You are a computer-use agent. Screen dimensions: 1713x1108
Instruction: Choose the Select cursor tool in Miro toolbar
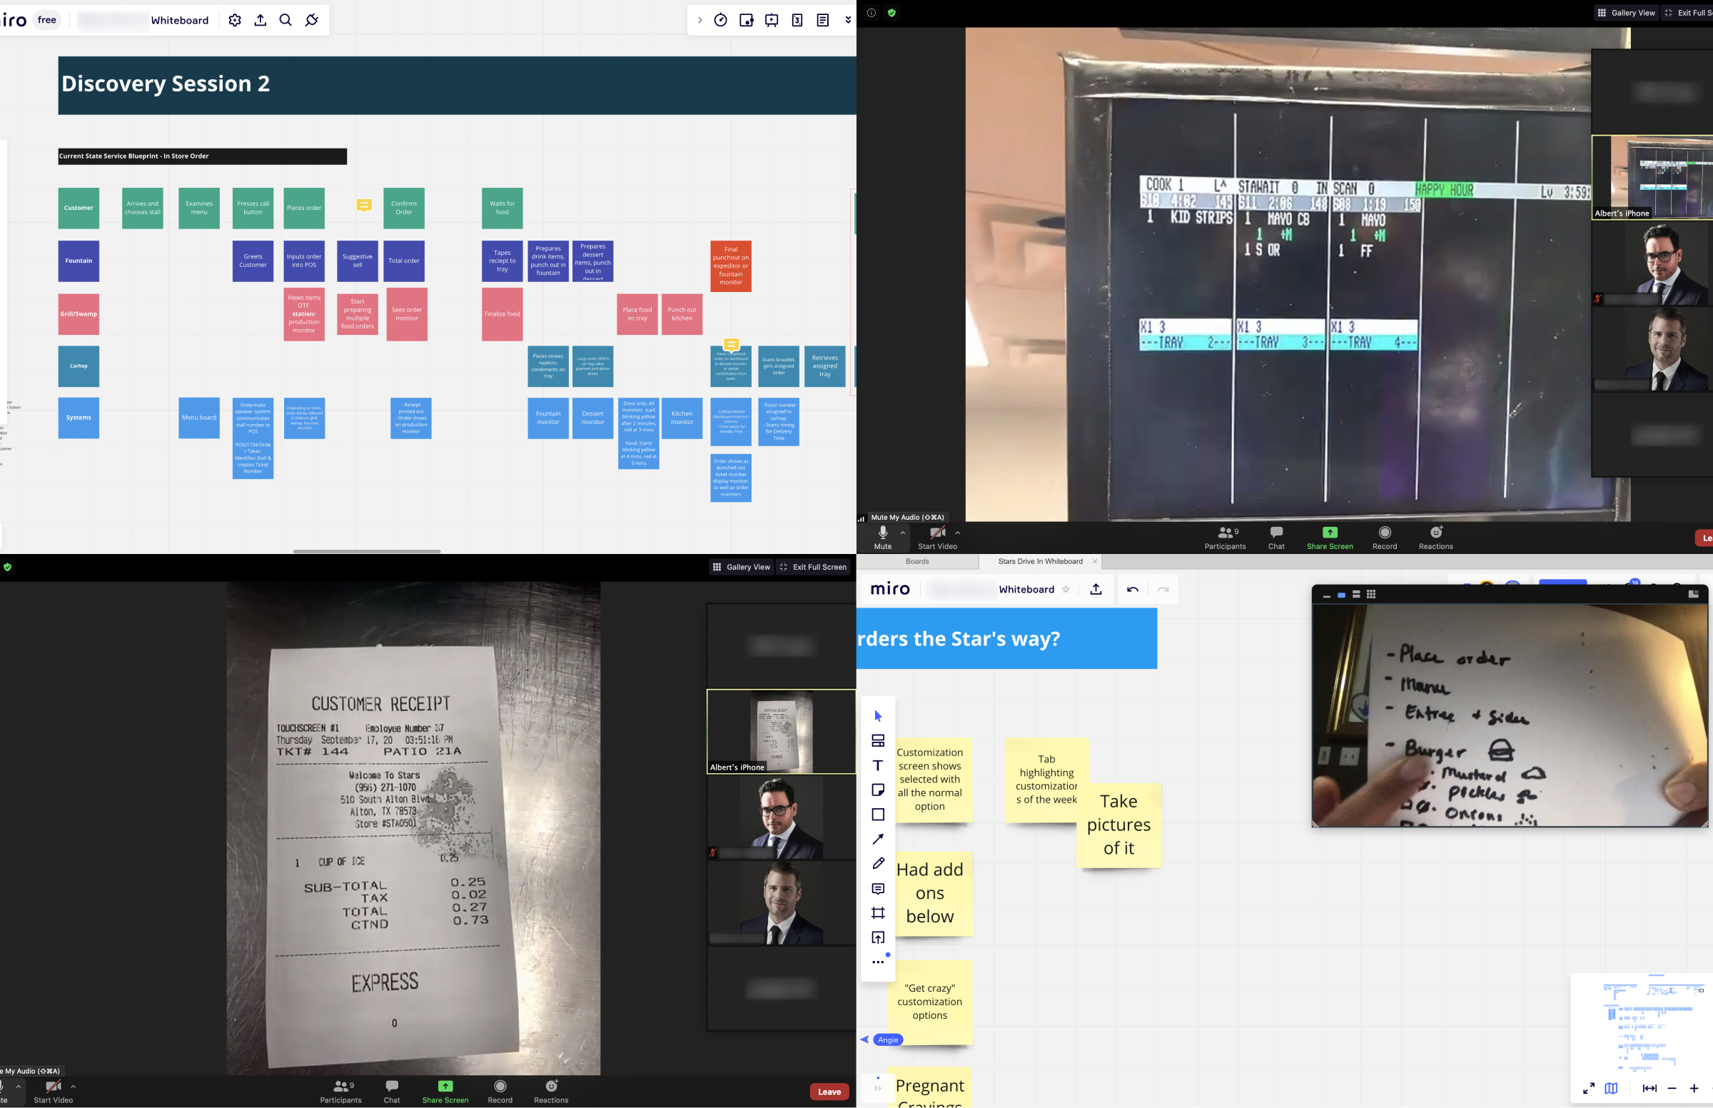pos(878,716)
